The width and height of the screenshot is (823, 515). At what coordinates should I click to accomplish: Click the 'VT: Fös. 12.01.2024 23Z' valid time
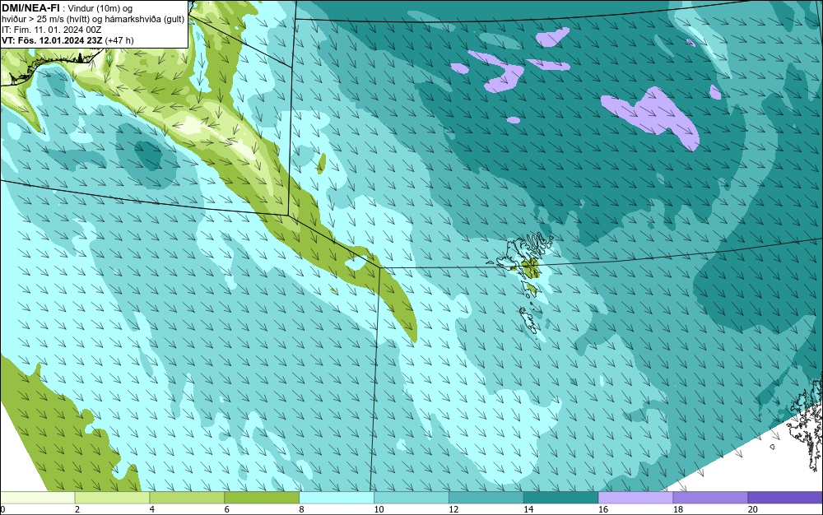[x=53, y=40]
